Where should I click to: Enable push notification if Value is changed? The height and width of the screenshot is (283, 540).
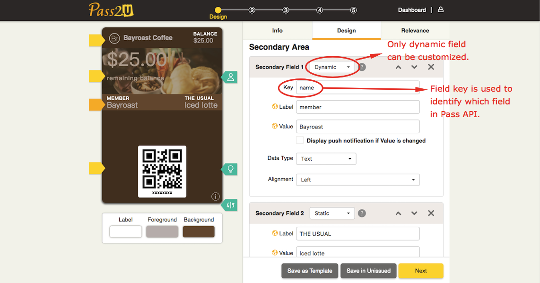[x=300, y=140]
